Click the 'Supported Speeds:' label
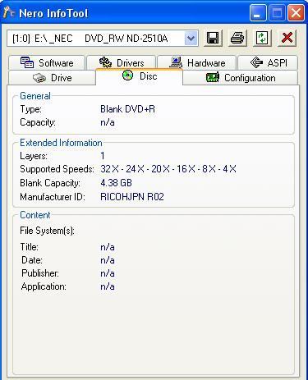The height and width of the screenshot is (380, 308). click(57, 169)
